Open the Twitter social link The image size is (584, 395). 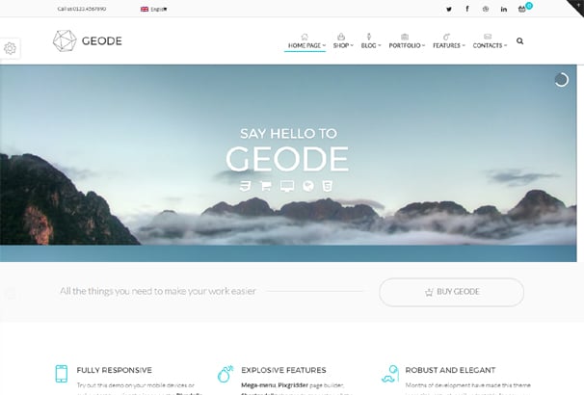(x=449, y=10)
